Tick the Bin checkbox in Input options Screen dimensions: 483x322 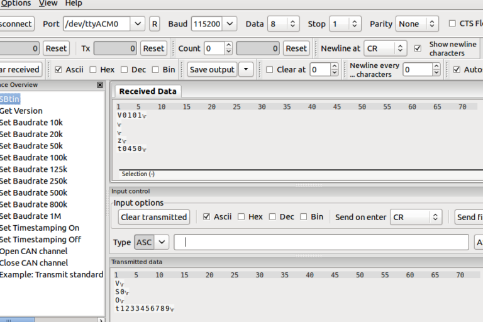304,217
